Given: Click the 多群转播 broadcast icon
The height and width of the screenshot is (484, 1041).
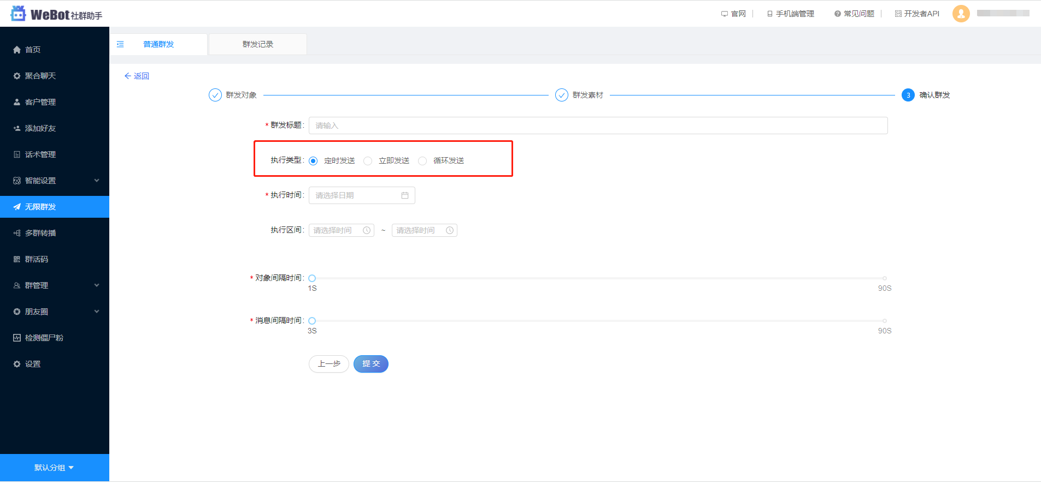Looking at the screenshot, I should [x=17, y=233].
